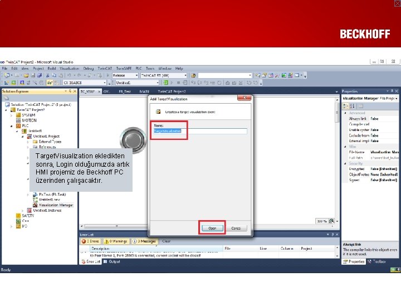Switch to the Toolbox tab
Image resolution: width=401 pixels, height=301 pixels.
377,261
